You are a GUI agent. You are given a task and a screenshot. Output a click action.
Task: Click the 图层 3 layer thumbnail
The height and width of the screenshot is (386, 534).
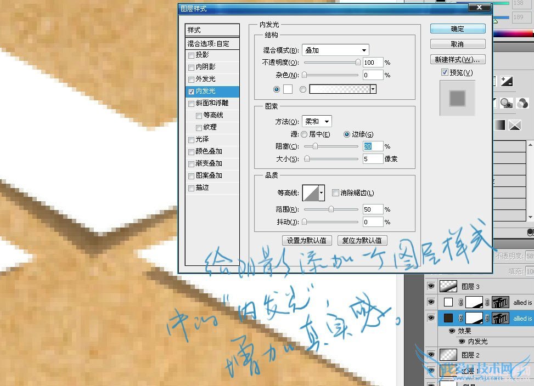pos(448,286)
